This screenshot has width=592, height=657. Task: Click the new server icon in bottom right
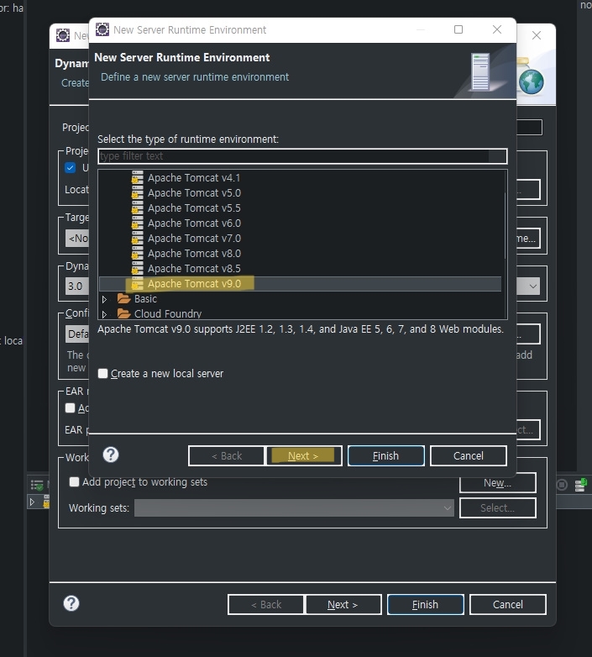click(x=581, y=485)
